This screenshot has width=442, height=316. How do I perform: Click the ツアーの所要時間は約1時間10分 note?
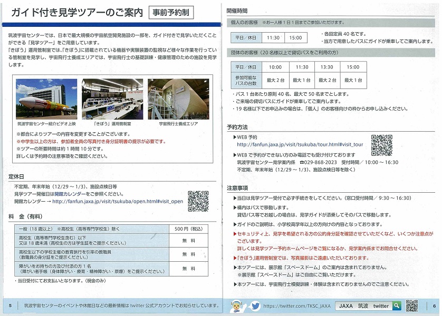click(60, 149)
